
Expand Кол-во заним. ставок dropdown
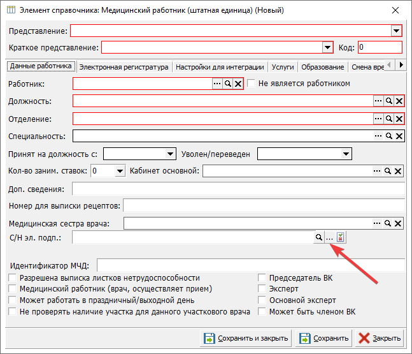click(x=119, y=171)
